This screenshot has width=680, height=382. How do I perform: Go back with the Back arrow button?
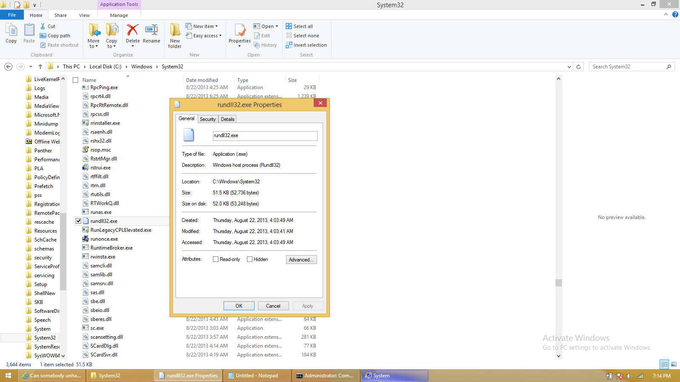pyautogui.click(x=8, y=67)
